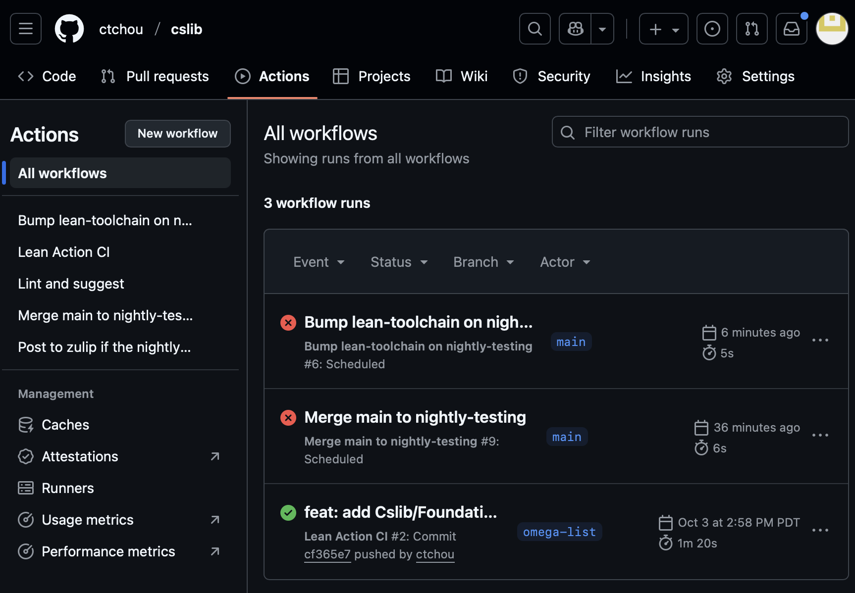Viewport: 855px width, 593px height.
Task: Expand the create new plus dropdown
Action: tap(663, 29)
